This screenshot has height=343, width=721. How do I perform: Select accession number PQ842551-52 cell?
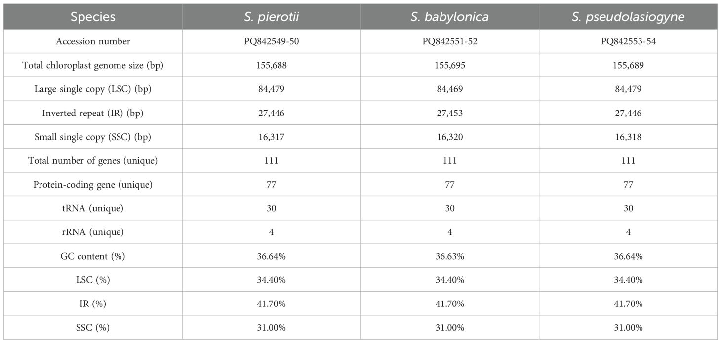(449, 41)
